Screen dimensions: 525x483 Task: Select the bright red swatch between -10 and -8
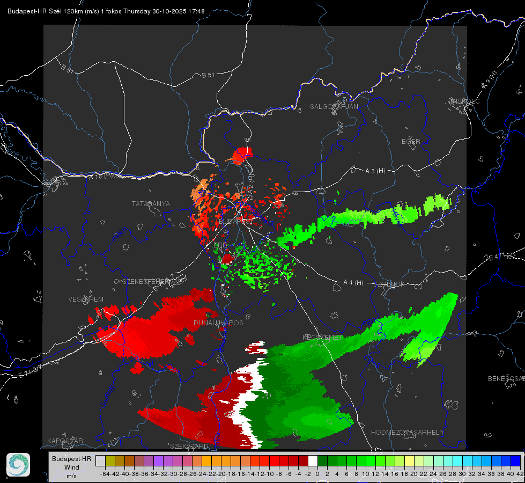point(274,460)
